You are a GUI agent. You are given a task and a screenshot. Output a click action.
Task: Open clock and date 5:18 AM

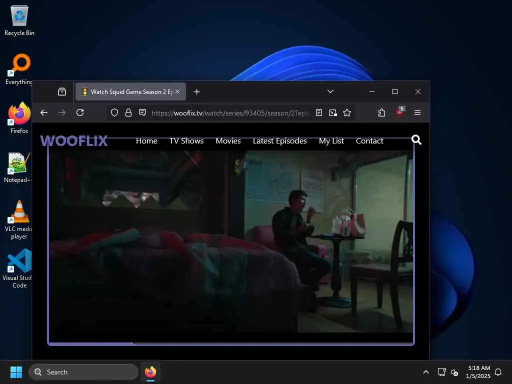click(478, 372)
